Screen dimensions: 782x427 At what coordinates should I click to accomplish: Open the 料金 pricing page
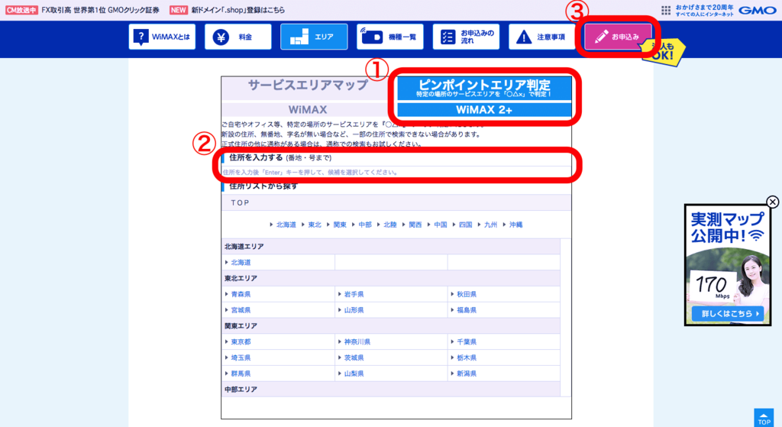coord(238,37)
